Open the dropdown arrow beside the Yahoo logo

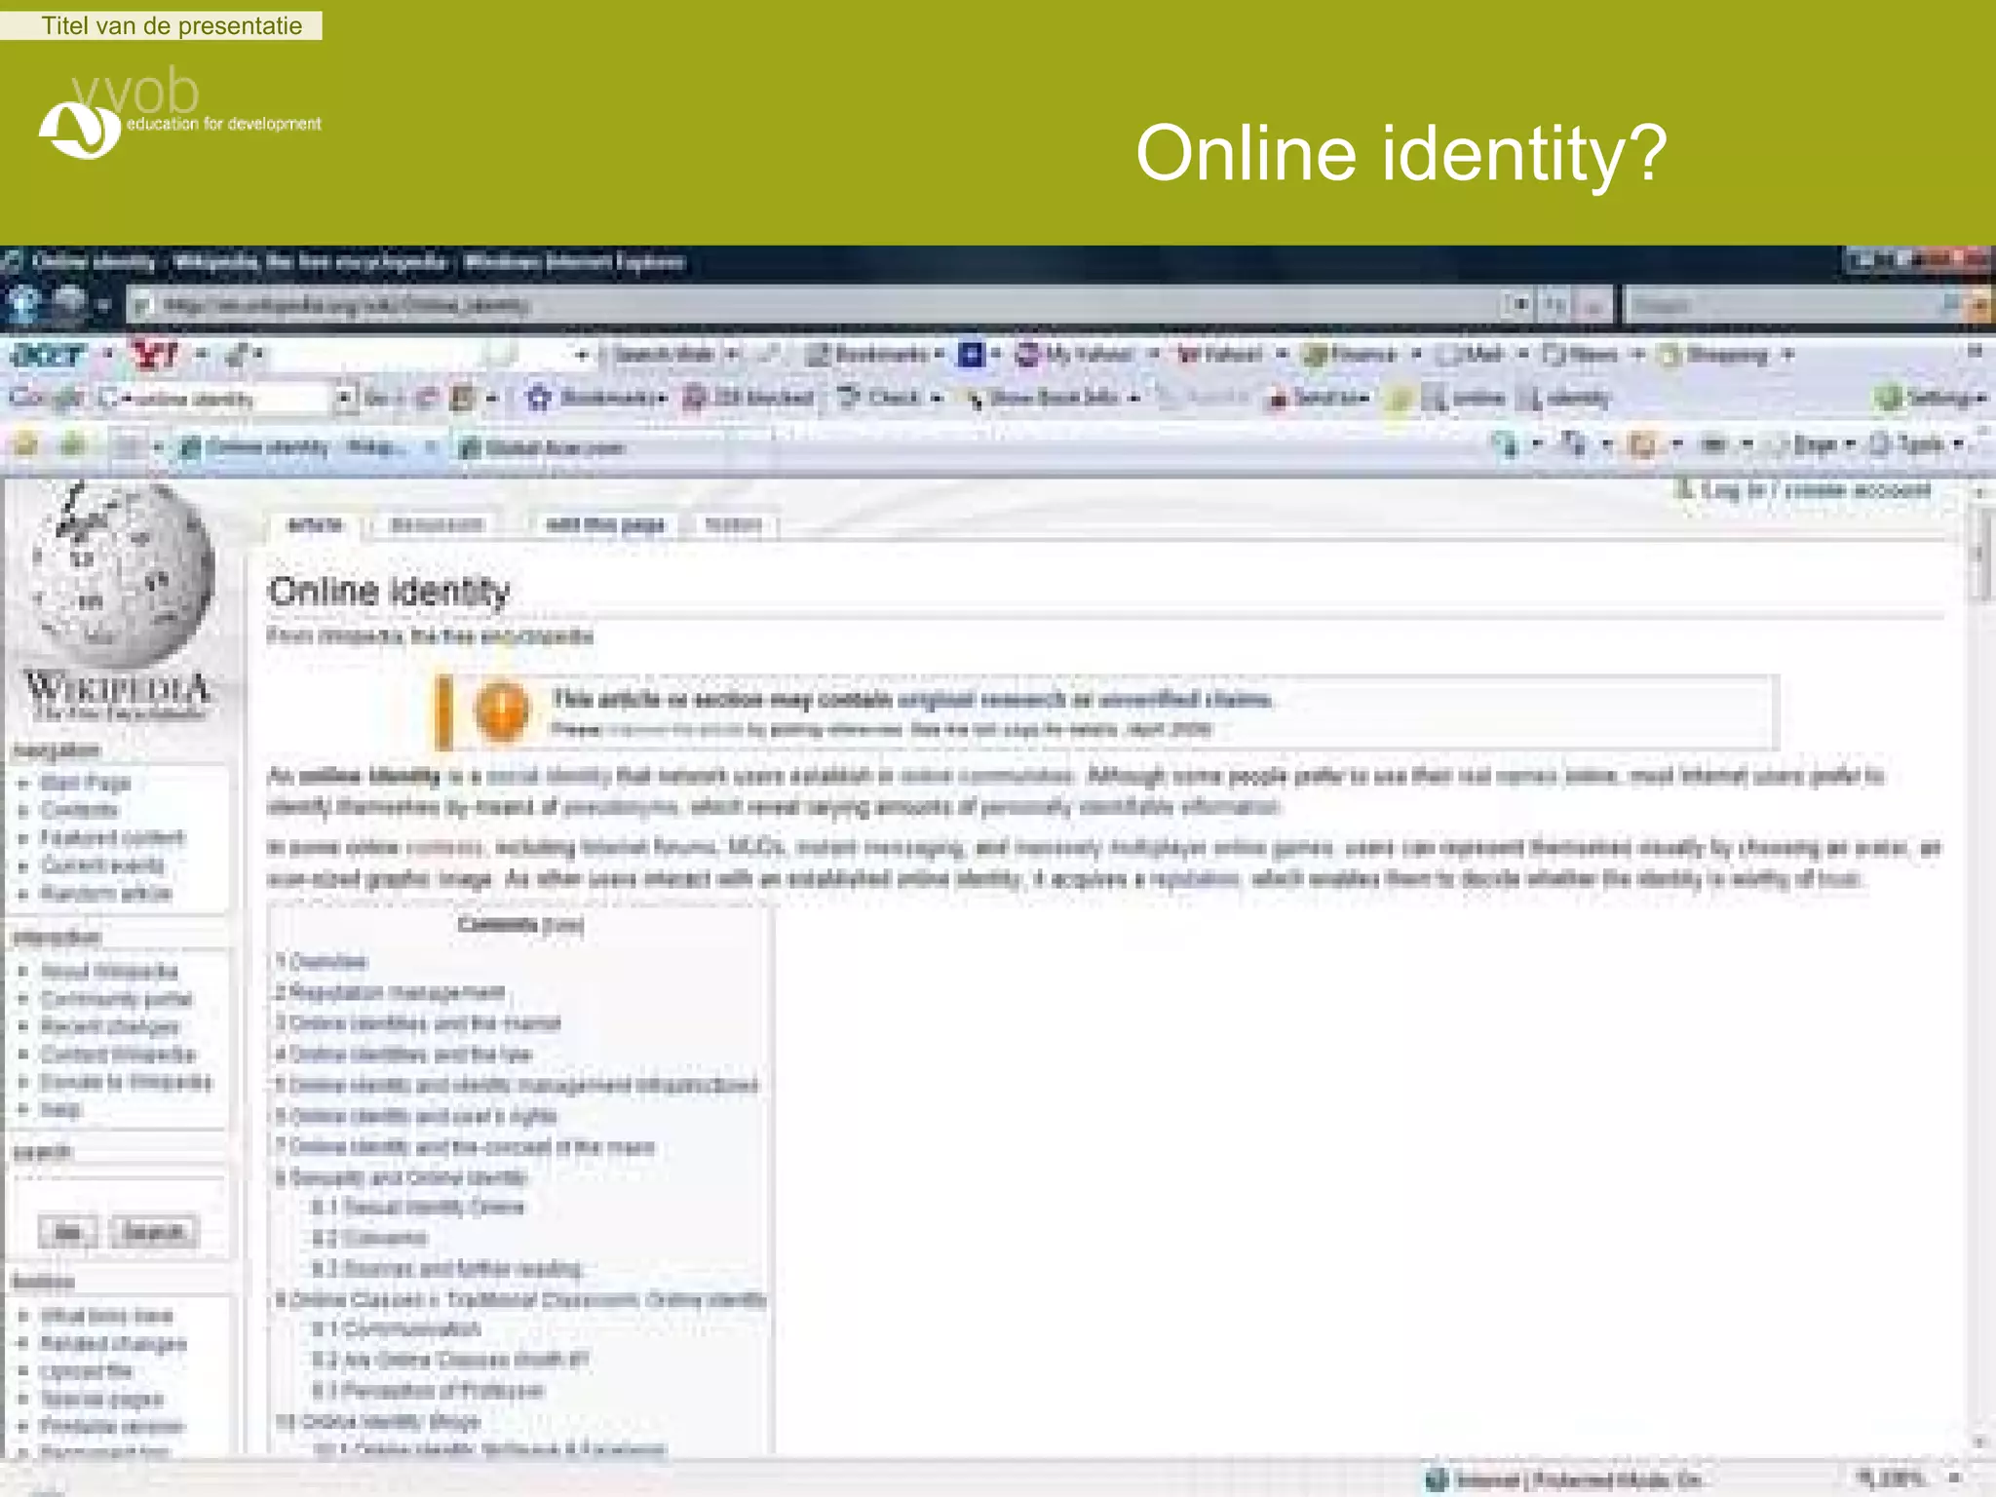click(x=201, y=355)
